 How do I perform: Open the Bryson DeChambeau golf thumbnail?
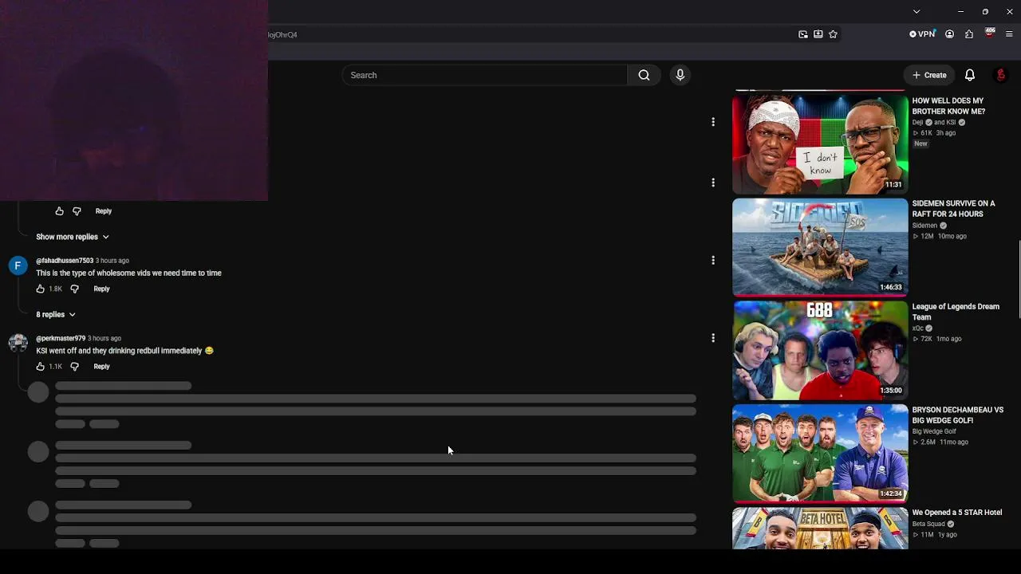tap(820, 453)
